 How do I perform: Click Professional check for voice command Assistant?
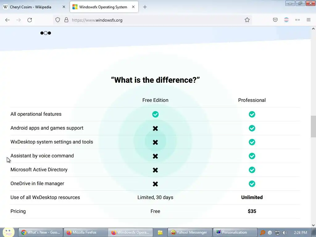tap(252, 156)
